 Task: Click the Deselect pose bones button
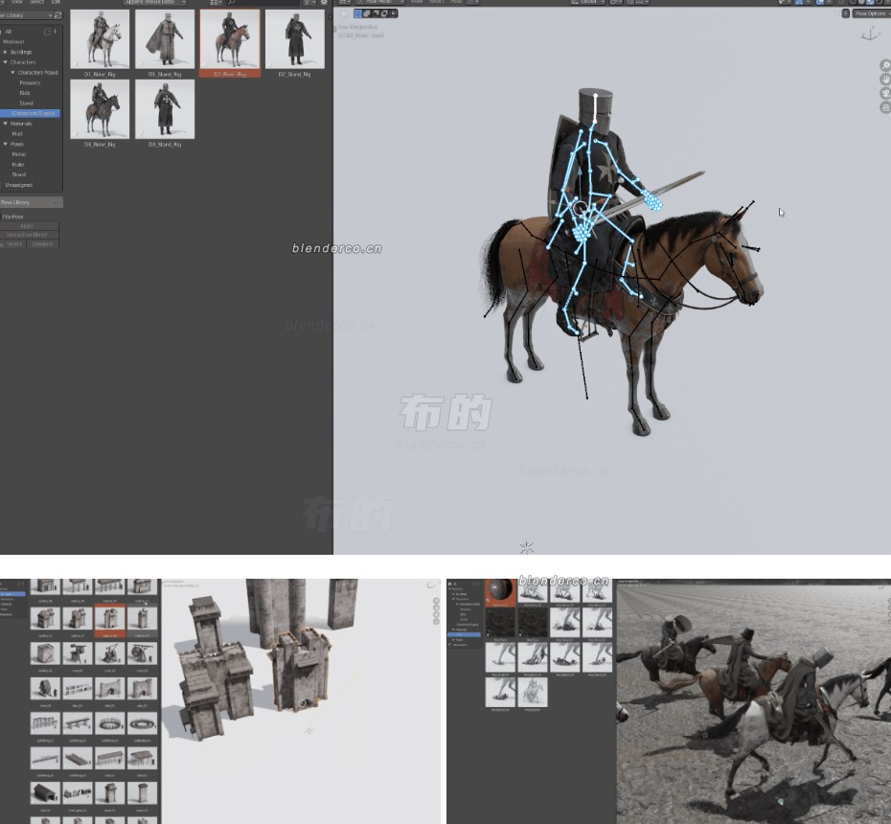click(x=42, y=244)
